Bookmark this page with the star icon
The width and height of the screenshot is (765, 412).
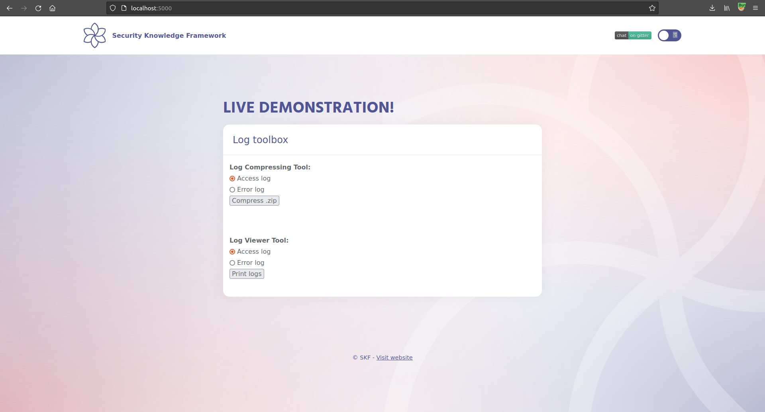652,8
